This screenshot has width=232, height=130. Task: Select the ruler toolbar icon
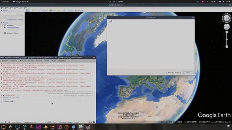pos(64,10)
